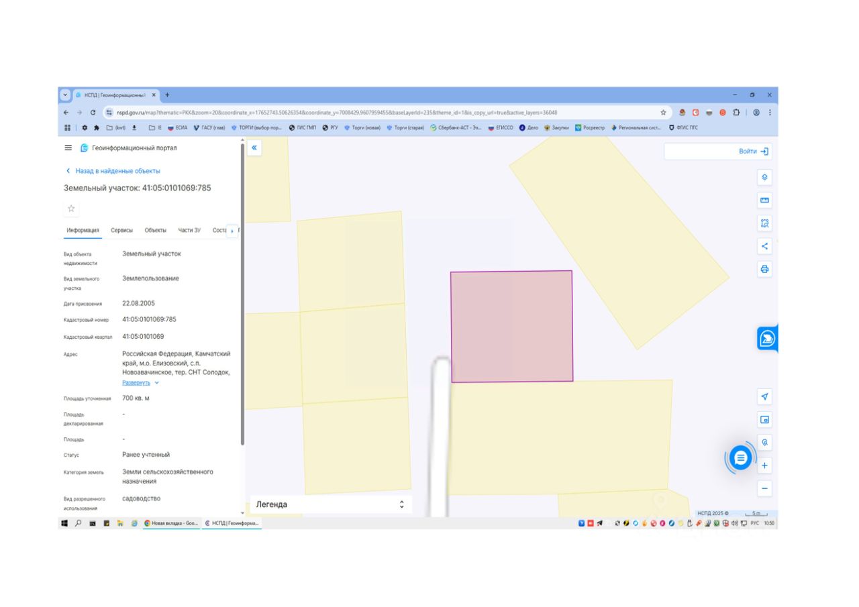Select the Землепользование value
Image resolution: width=859 pixels, height=607 pixels.
[x=150, y=278]
